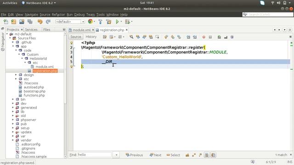Switch to the Services panel tab
Image resolution: width=294 pixels, height=165 pixels.
31,29
